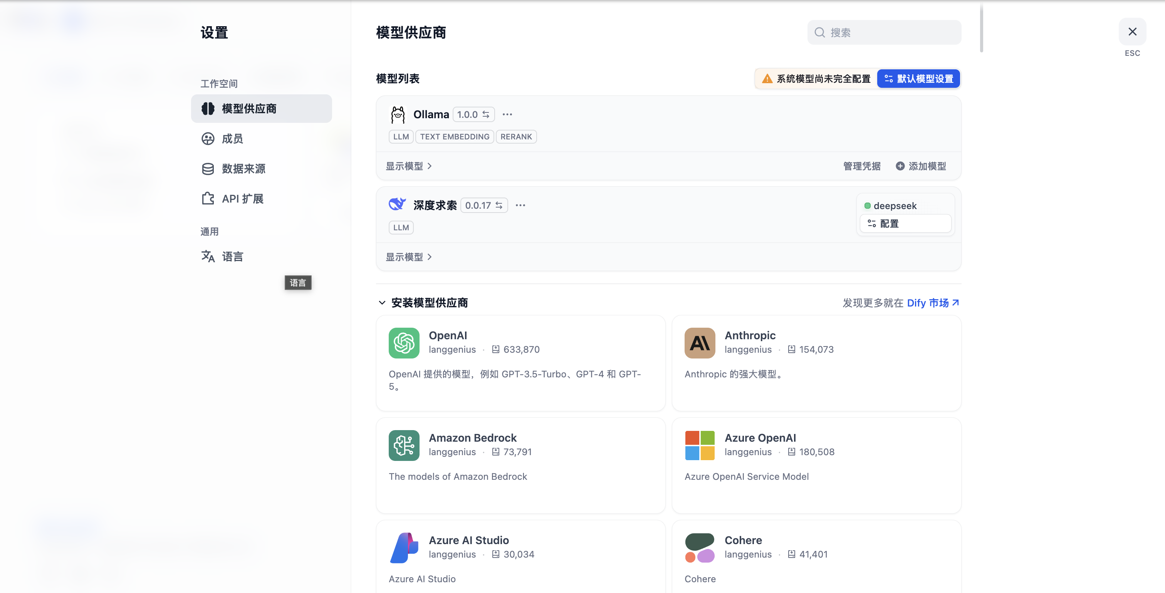
Task: Open the API 扩展 settings page
Action: pyautogui.click(x=262, y=199)
